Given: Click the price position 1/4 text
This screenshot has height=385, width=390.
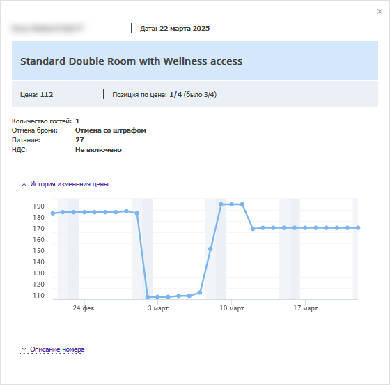Looking at the screenshot, I should [175, 95].
